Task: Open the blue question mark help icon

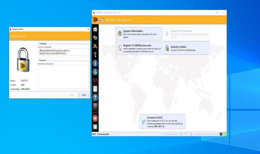Action: click(95, 97)
